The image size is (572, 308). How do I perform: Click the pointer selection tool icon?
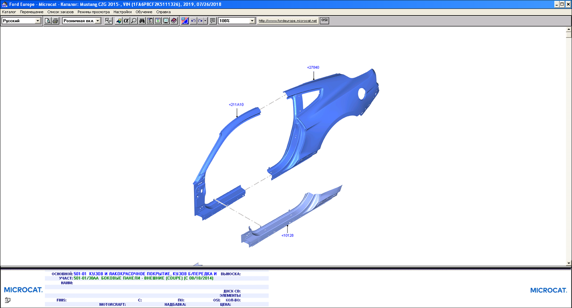click(109, 21)
